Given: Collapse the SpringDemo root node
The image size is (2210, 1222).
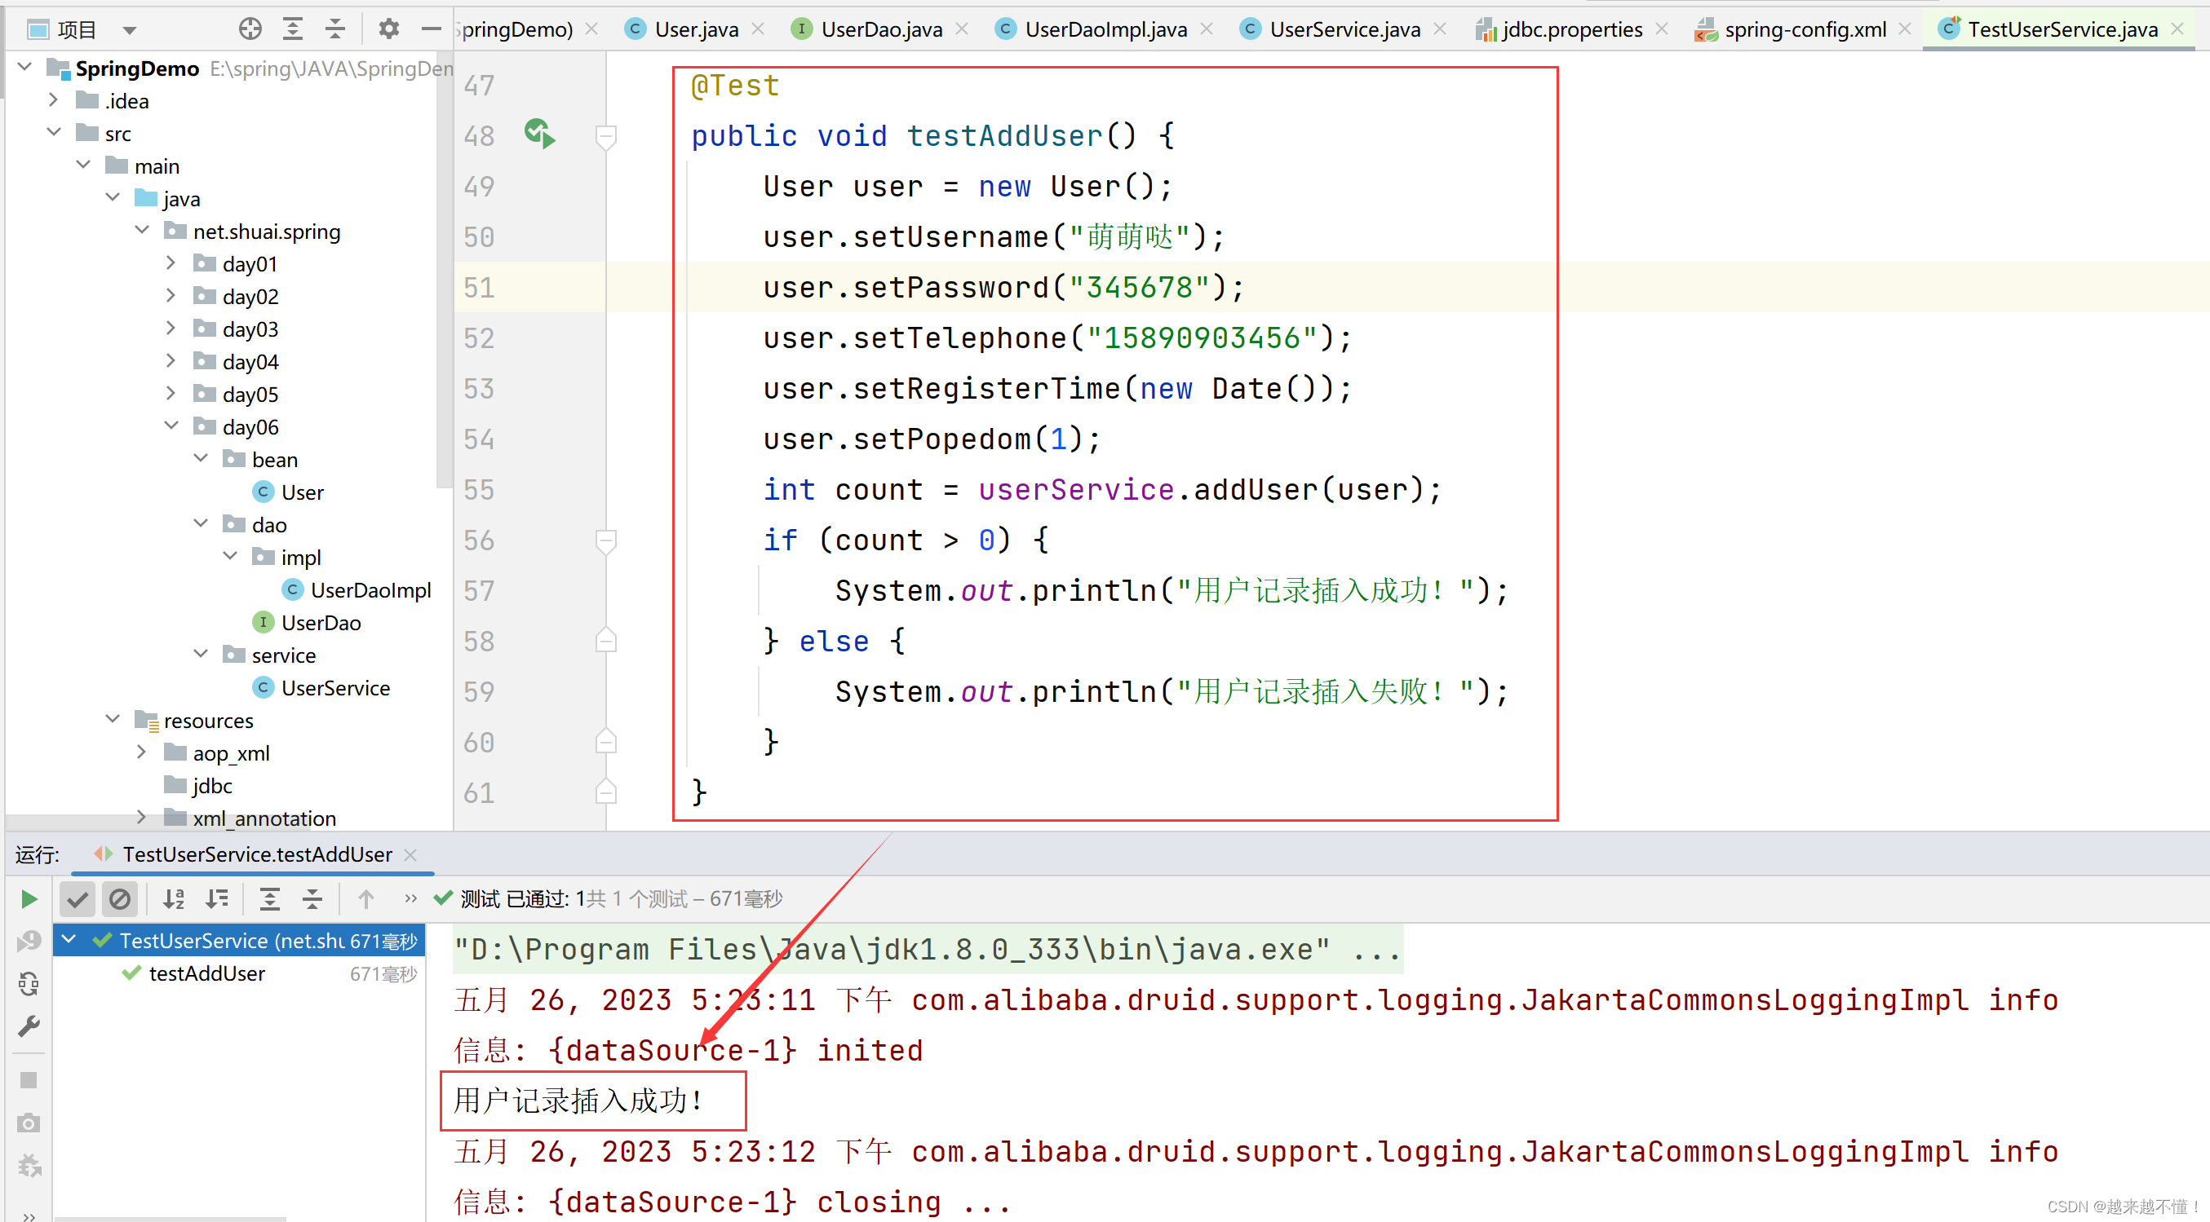Looking at the screenshot, I should coord(24,66).
